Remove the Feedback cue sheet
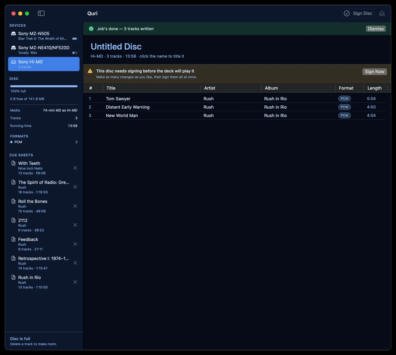This screenshot has width=396, height=355. pos(75,244)
